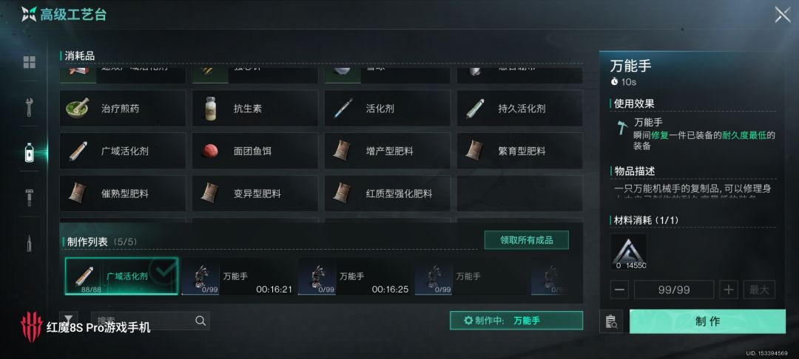This screenshot has height=359, width=799.
Task: Choose the 面团鱼饵 recipe
Action: click(254, 151)
